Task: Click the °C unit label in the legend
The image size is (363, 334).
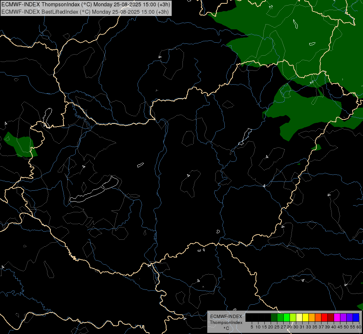Action: [227, 328]
